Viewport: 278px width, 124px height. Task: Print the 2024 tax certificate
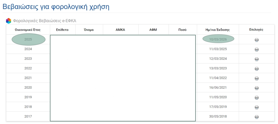point(257,49)
